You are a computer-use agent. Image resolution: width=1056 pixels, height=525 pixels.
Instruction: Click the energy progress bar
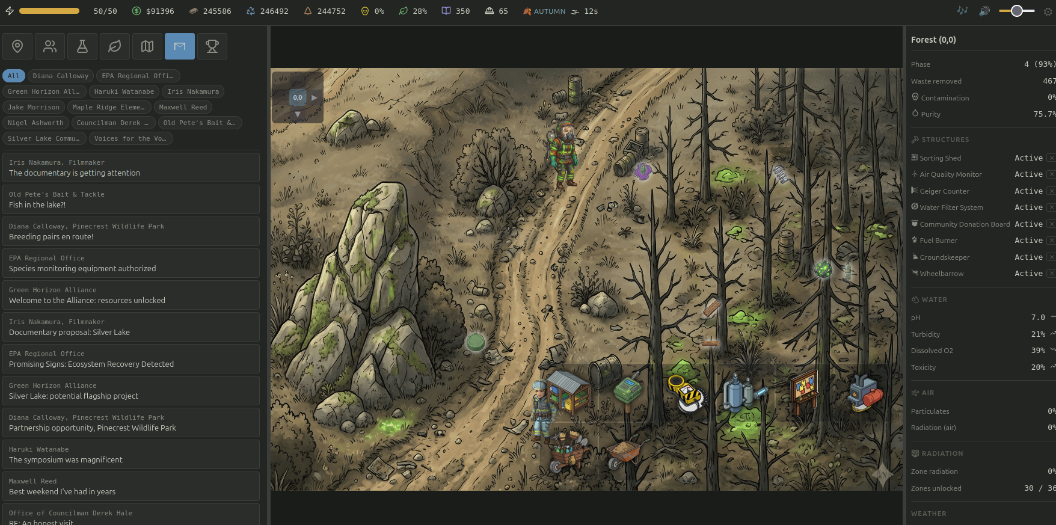pyautogui.click(x=49, y=11)
